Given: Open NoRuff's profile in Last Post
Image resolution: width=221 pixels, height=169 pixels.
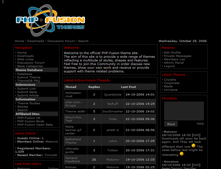Looking at the screenshot, I should tap(113, 104).
